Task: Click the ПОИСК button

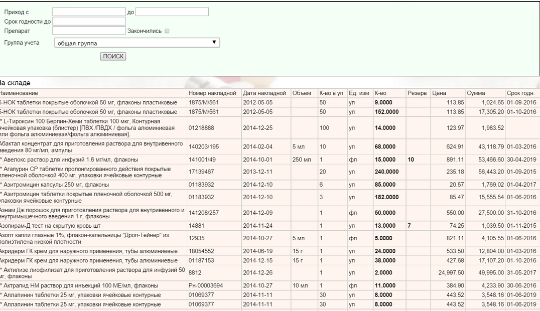Action: point(113,56)
